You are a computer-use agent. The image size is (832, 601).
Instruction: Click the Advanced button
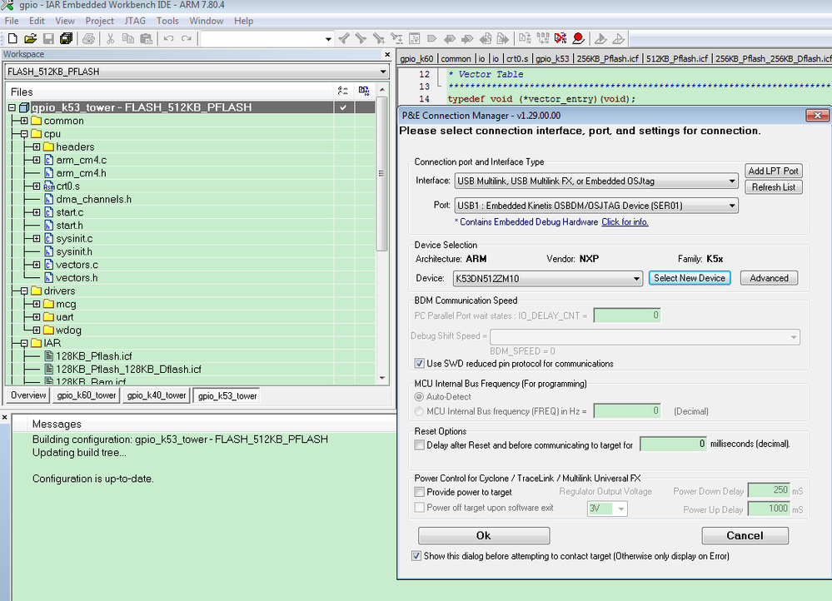click(769, 278)
